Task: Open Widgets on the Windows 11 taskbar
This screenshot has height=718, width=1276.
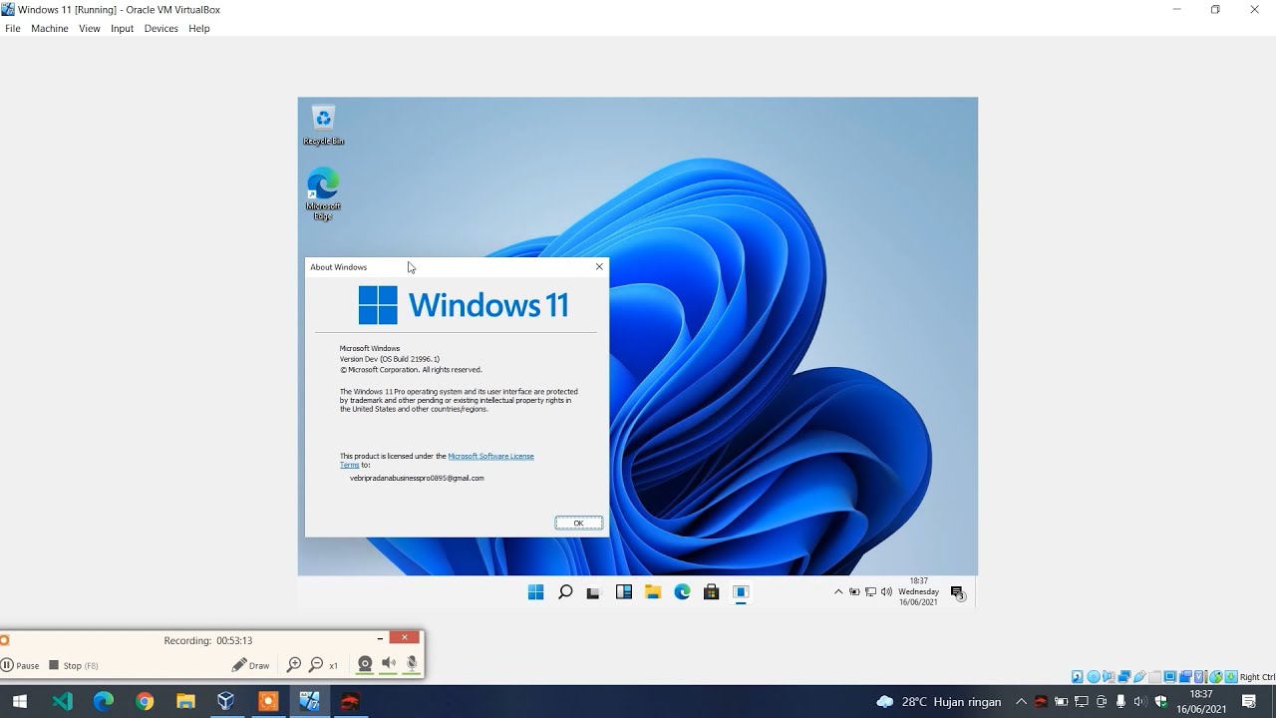Action: (624, 592)
